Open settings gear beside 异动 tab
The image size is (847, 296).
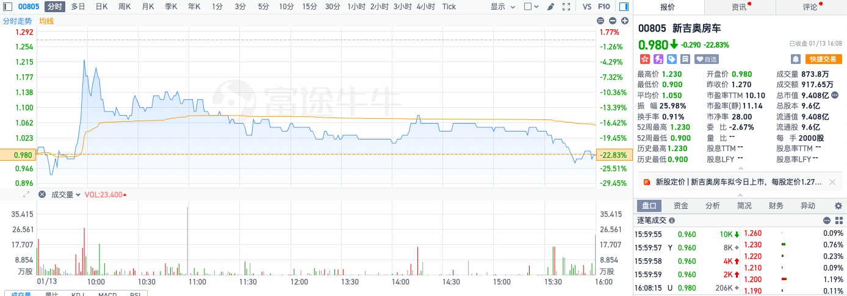[838, 206]
